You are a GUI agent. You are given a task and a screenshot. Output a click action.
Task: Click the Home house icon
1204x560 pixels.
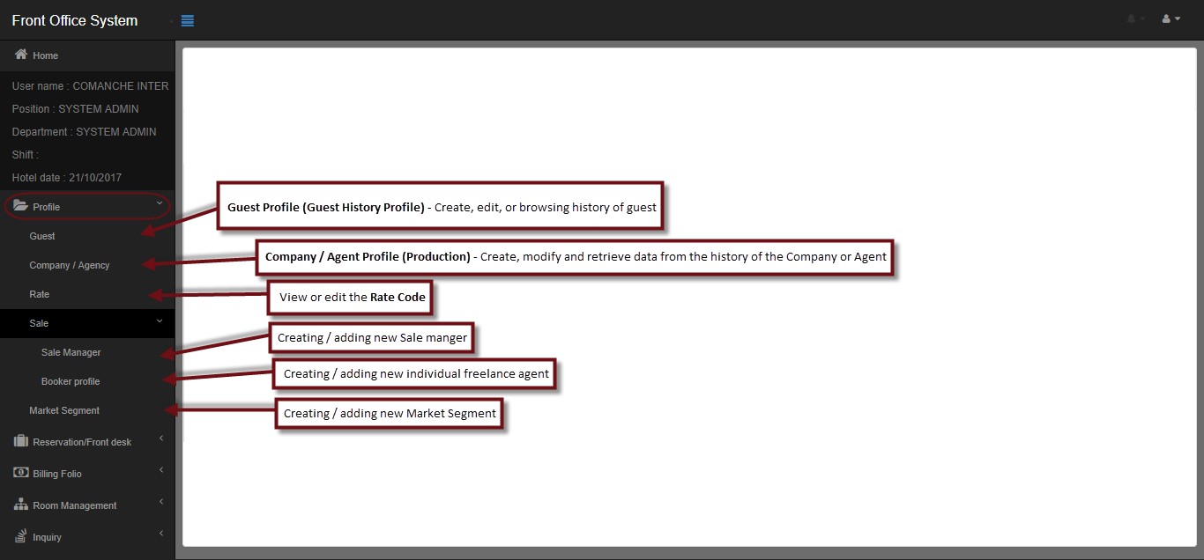point(21,55)
